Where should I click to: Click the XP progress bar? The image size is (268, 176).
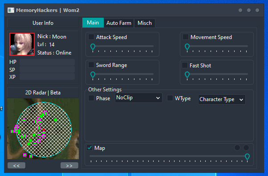pyautogui.click(x=47, y=77)
